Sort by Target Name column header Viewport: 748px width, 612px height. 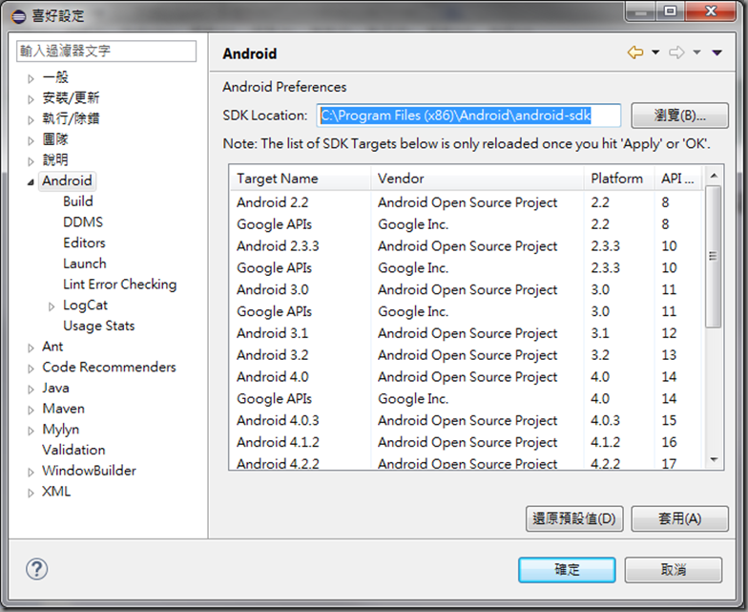pos(300,178)
